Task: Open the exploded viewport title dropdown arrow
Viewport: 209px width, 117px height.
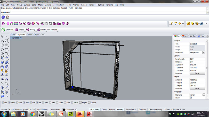Action: tap(21, 38)
